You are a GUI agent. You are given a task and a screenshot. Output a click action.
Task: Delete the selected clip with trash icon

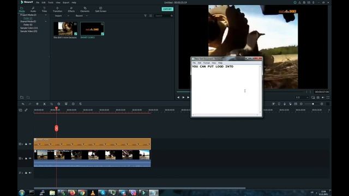click(x=37, y=104)
